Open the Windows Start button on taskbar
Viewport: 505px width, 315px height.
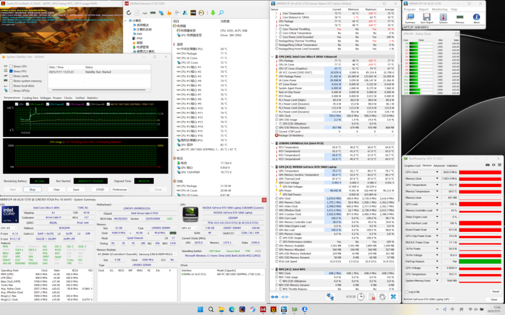click(200, 309)
